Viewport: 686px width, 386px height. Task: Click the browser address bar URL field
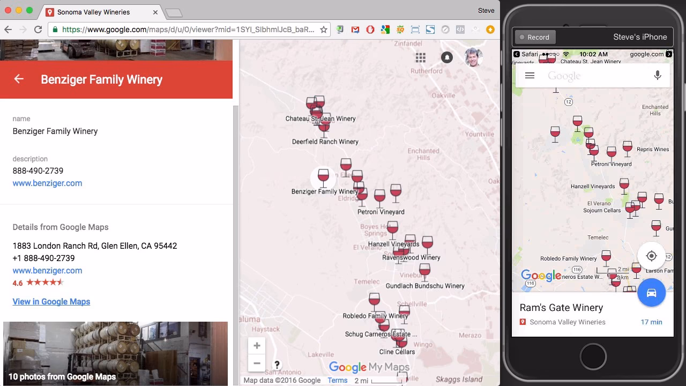coord(188,30)
